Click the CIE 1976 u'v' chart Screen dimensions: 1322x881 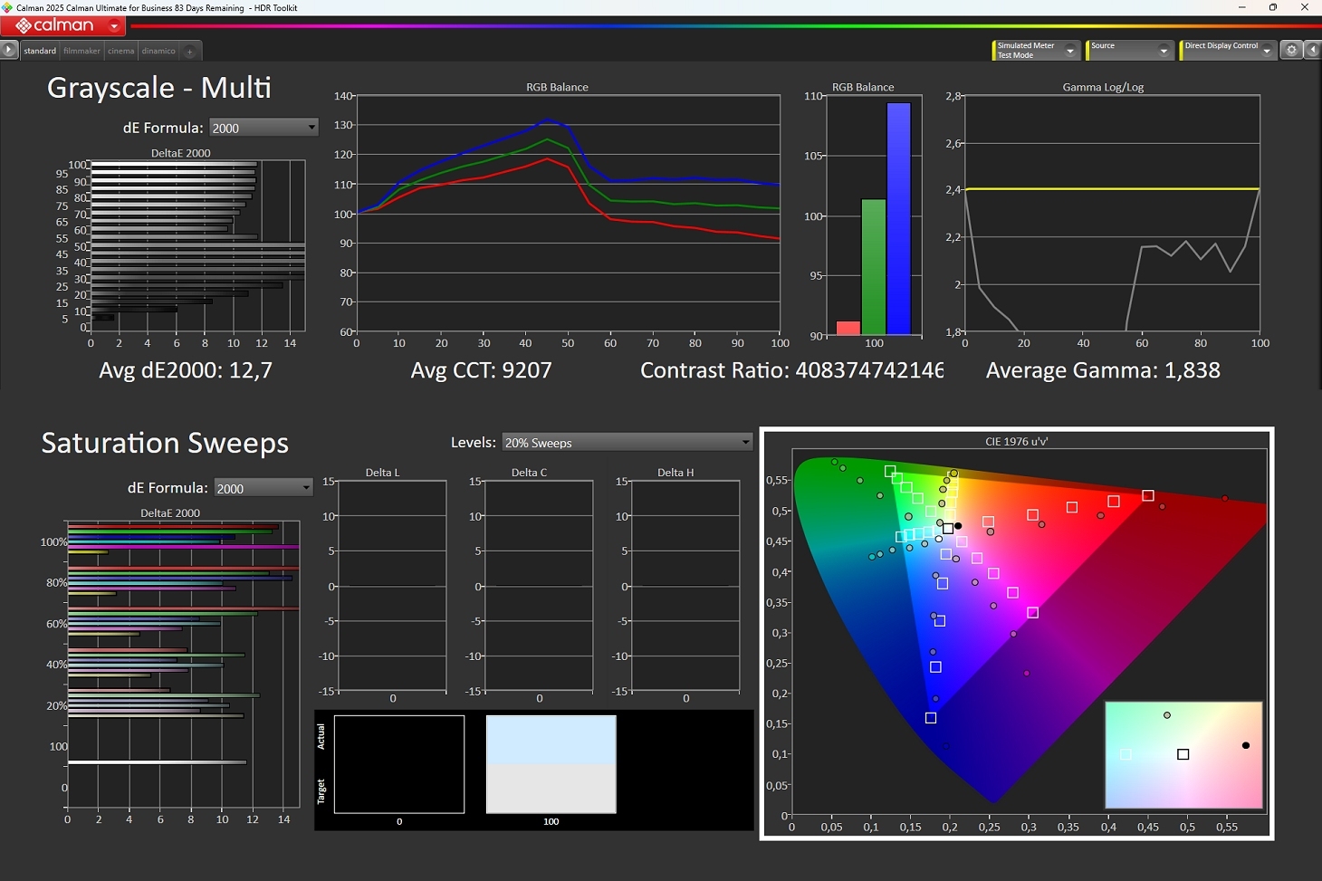pos(1016,634)
